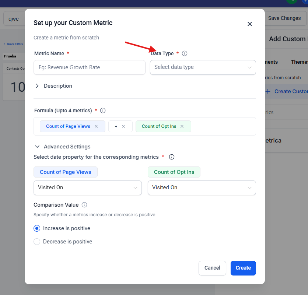Image resolution: width=308 pixels, height=295 pixels.
Task: Select Increase is positive option
Action: pos(37,228)
